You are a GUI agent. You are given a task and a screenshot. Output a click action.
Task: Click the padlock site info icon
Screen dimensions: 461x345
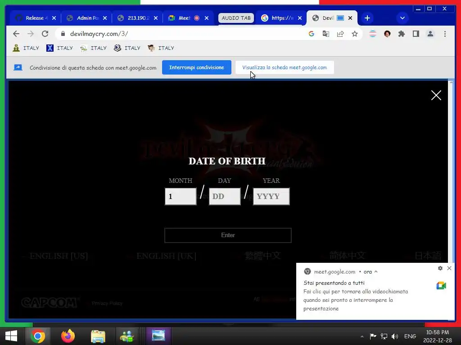(63, 34)
